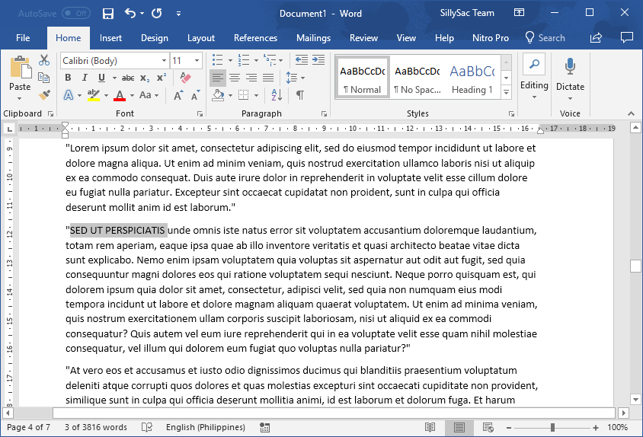Open the Comments icon
Viewport: 643px width, 437px height.
point(626,38)
